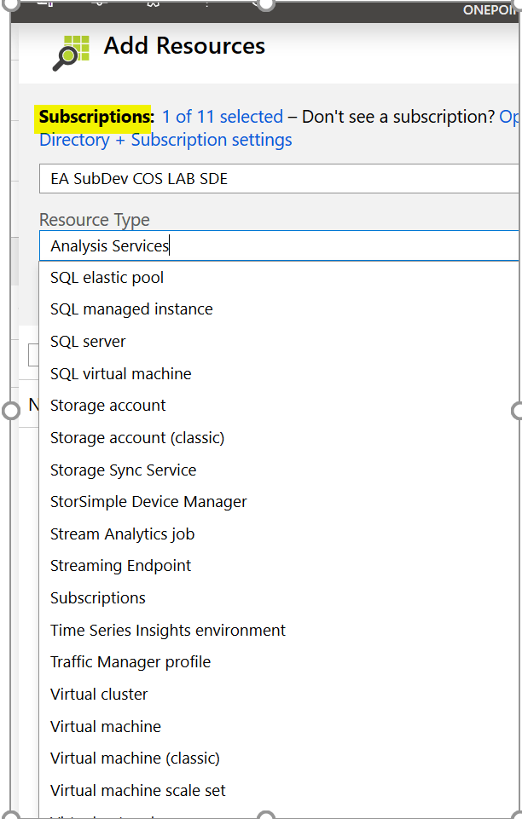
Task: Select Stream Analytics job entry
Action: coord(122,534)
